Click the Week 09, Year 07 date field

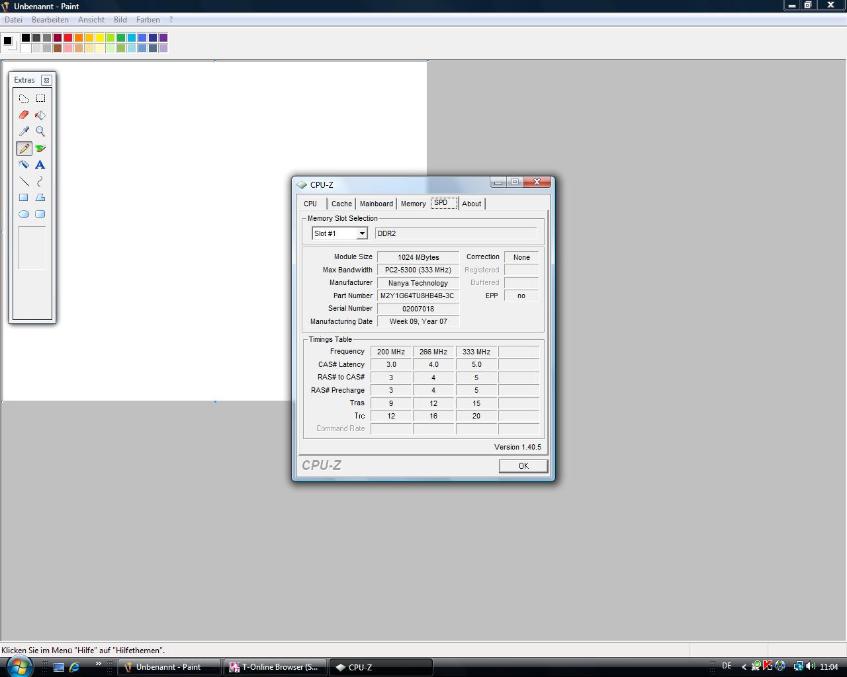[x=418, y=321]
